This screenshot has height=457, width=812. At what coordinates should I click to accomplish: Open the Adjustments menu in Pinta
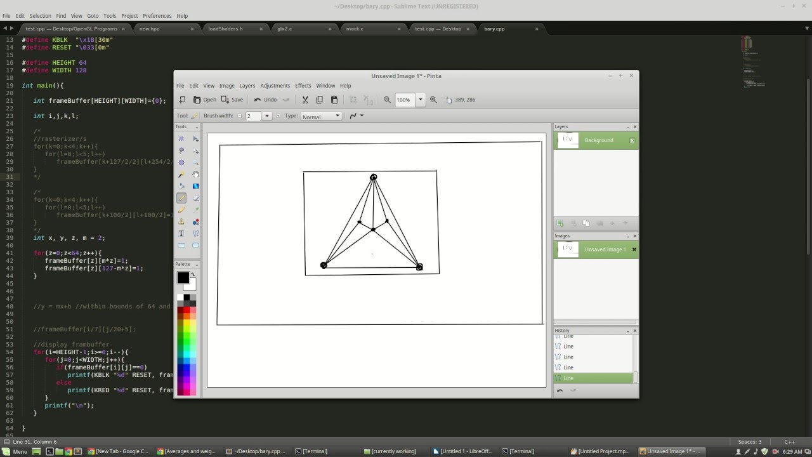(275, 86)
